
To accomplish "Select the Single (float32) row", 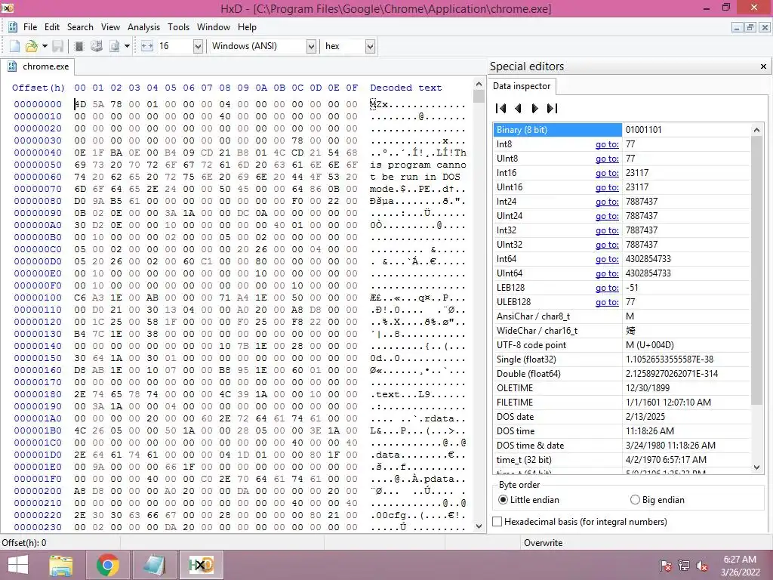I will click(622, 359).
